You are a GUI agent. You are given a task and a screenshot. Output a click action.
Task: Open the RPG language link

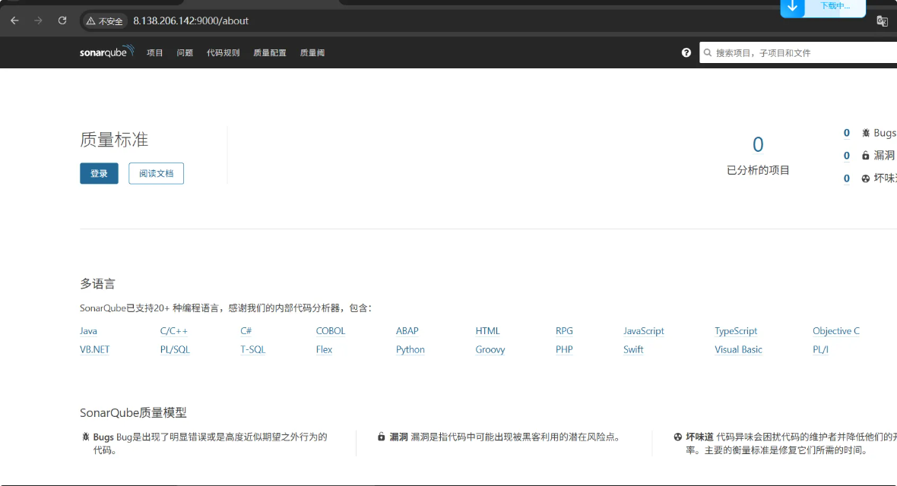click(x=564, y=331)
